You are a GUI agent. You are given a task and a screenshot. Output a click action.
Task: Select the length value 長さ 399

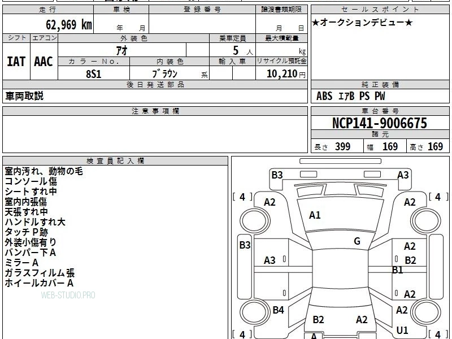coord(332,146)
